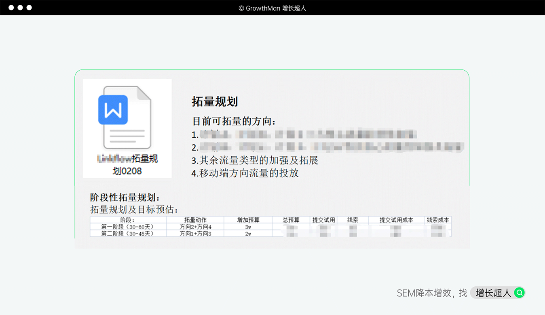Click the first window control dot
The width and height of the screenshot is (545, 315).
tap(11, 8)
